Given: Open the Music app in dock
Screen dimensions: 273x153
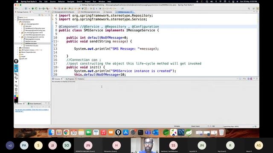Looking at the screenshot, I should click(x=103, y=133).
